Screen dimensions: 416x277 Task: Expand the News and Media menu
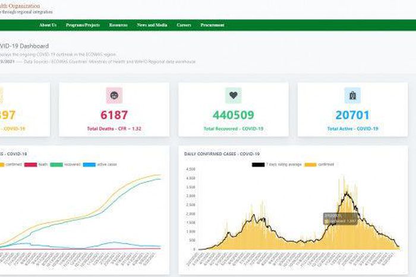click(x=152, y=25)
